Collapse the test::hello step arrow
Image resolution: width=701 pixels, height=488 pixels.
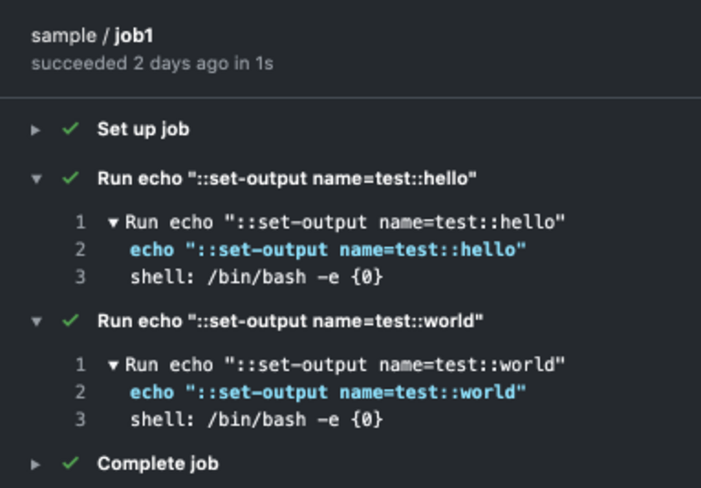tap(36, 179)
